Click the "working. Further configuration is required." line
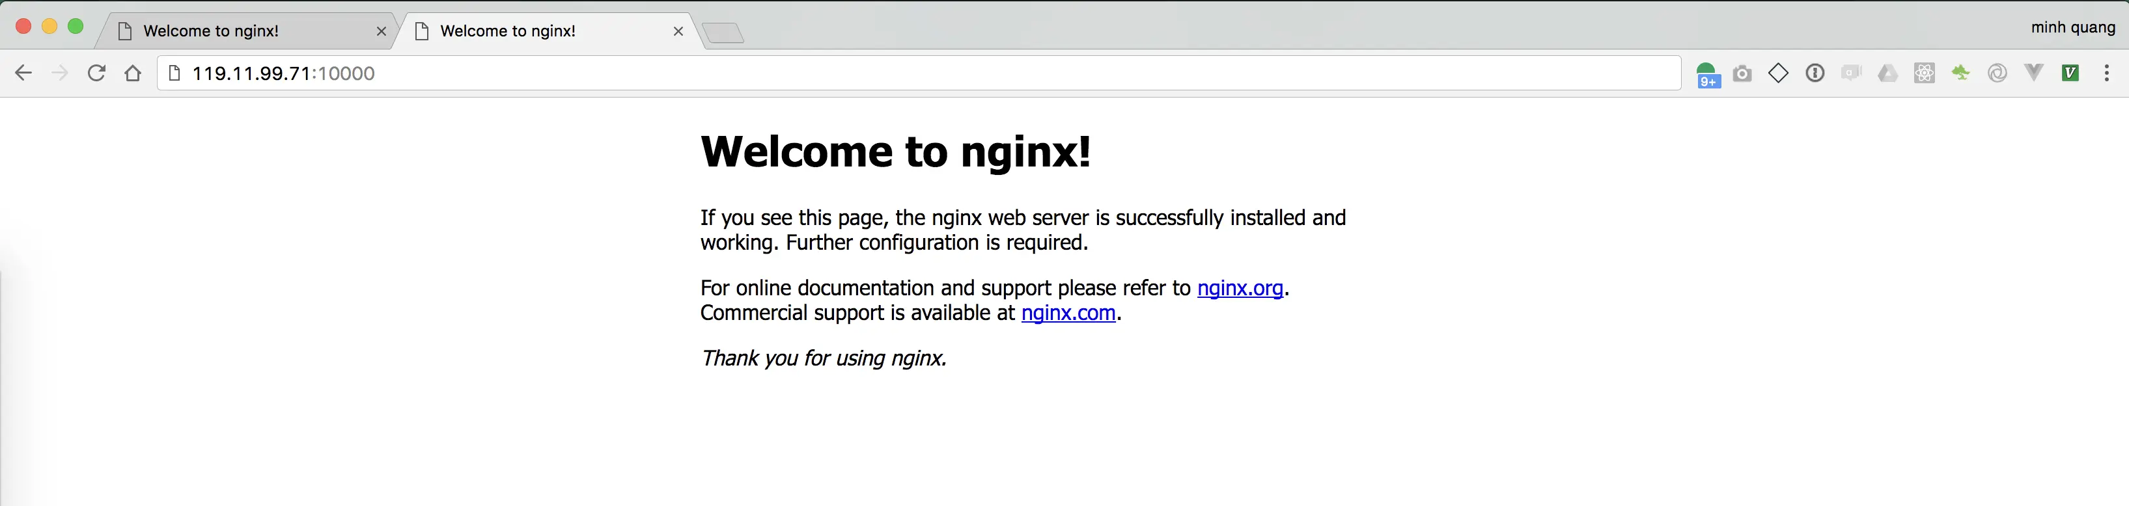The width and height of the screenshot is (2129, 506). [x=895, y=243]
